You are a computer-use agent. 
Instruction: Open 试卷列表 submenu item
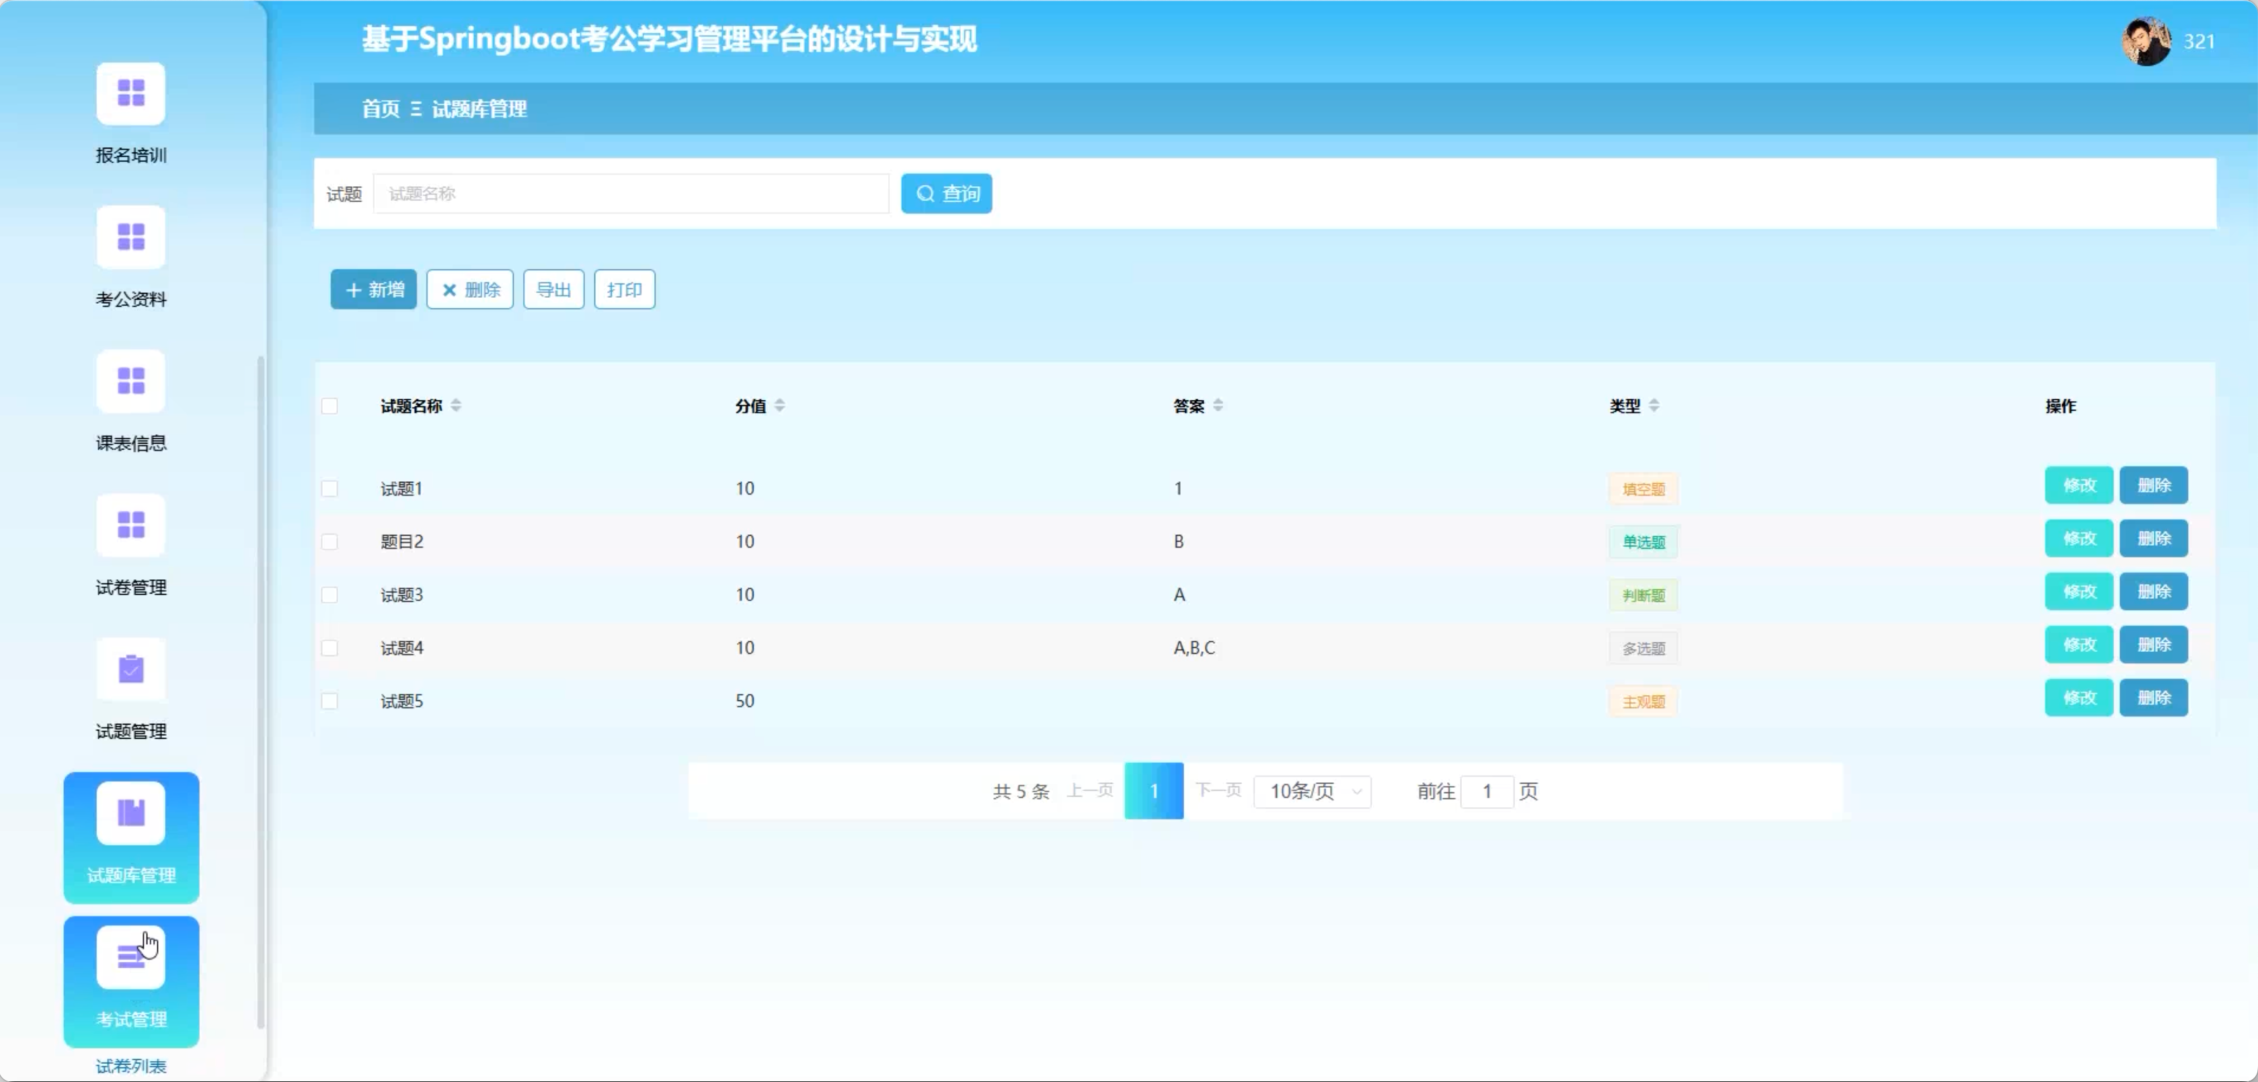coord(130,1065)
